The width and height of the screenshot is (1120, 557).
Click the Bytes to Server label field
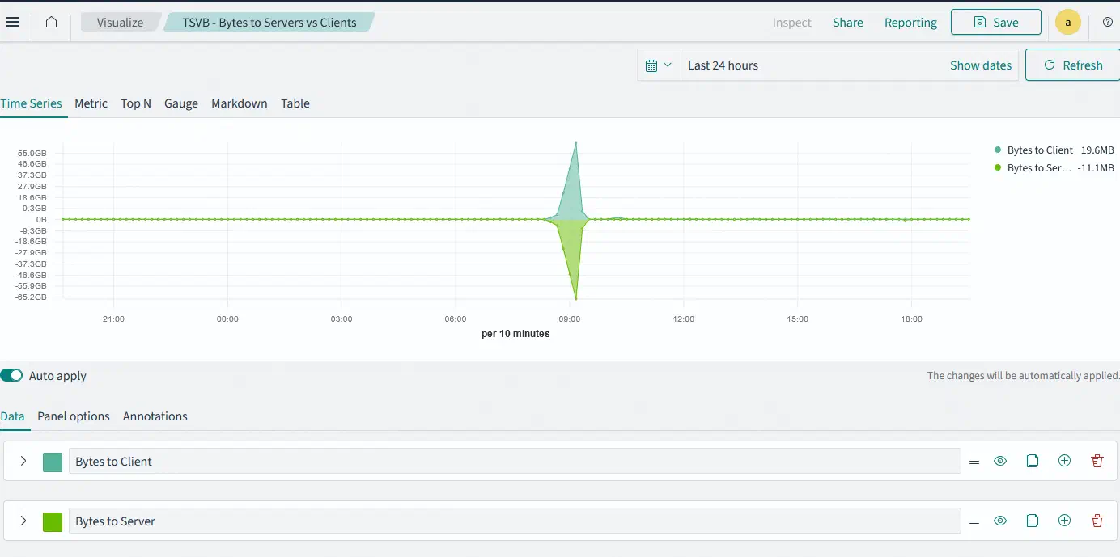[x=515, y=521]
